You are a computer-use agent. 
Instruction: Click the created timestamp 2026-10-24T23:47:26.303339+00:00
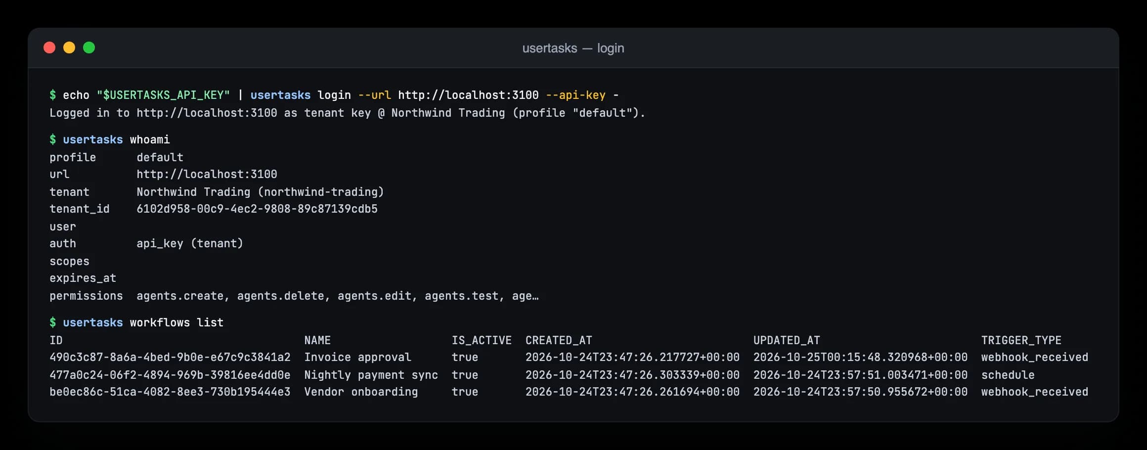click(632, 375)
